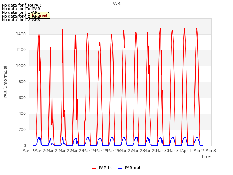
Task: Click the Apr 3 x-axis label
Action: (211, 151)
